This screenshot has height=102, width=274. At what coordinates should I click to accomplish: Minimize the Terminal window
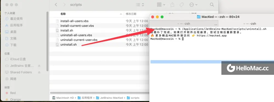(157, 17)
